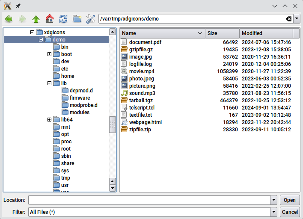The width and height of the screenshot is (303, 219).
Task: Click the tree scrollbar bottom down arrow
Action: click(113, 188)
